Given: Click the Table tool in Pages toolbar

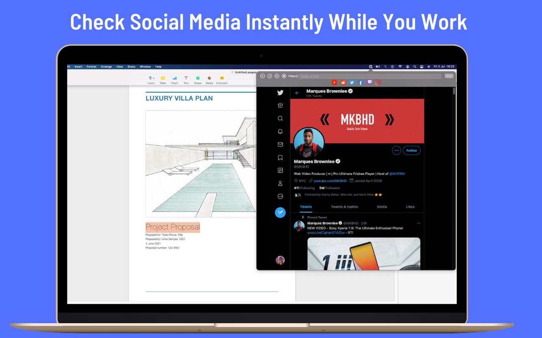Looking at the screenshot, I should pyautogui.click(x=163, y=79).
